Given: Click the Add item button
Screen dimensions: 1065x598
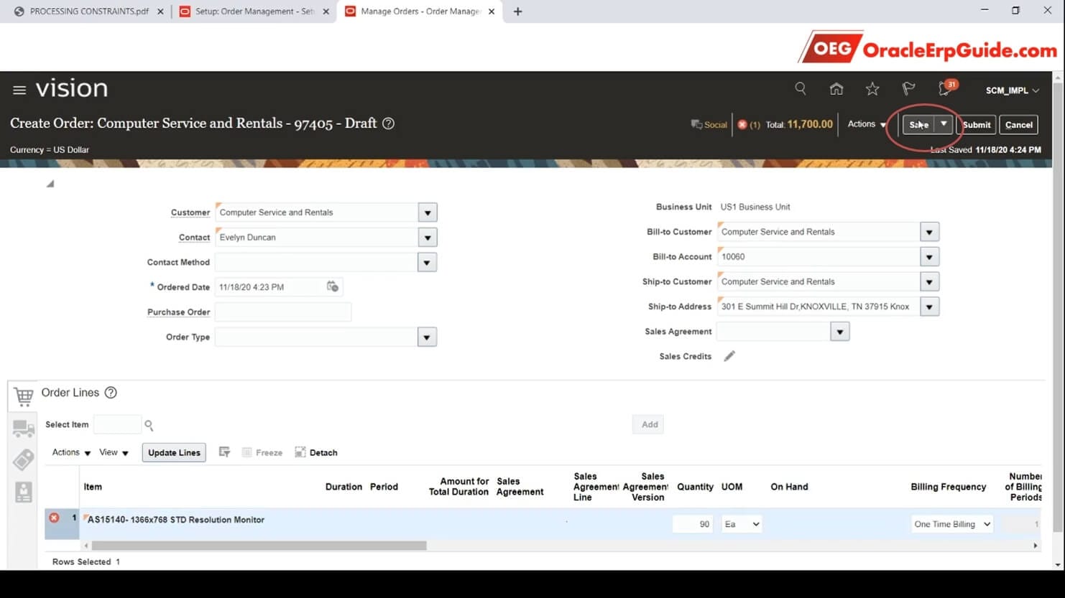Looking at the screenshot, I should [650, 424].
